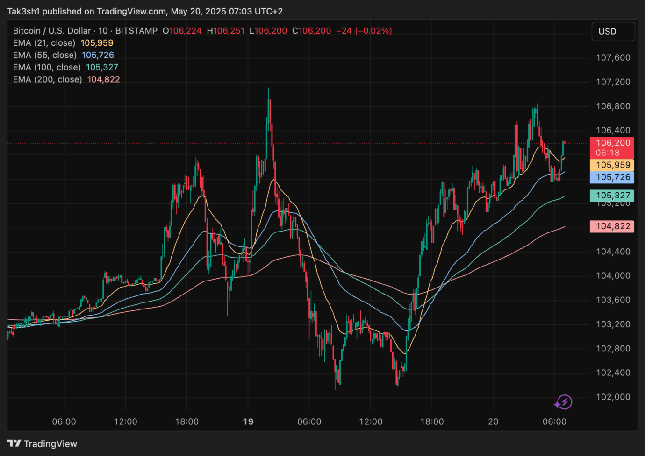Select the blue 105,726 EMA price tag
Image resolution: width=645 pixels, height=456 pixels.
612,177
